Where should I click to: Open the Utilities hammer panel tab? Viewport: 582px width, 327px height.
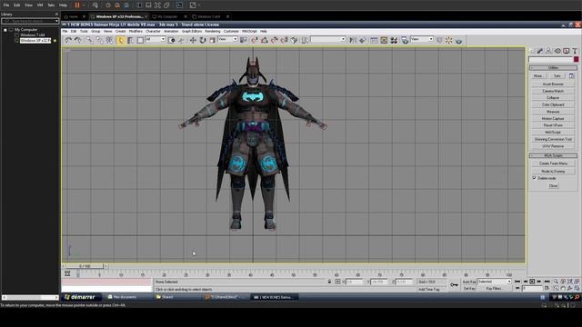[575, 51]
